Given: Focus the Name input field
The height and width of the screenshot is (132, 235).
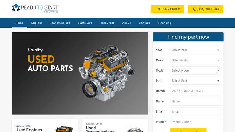Looking at the screenshot, I should tap(195, 101).
